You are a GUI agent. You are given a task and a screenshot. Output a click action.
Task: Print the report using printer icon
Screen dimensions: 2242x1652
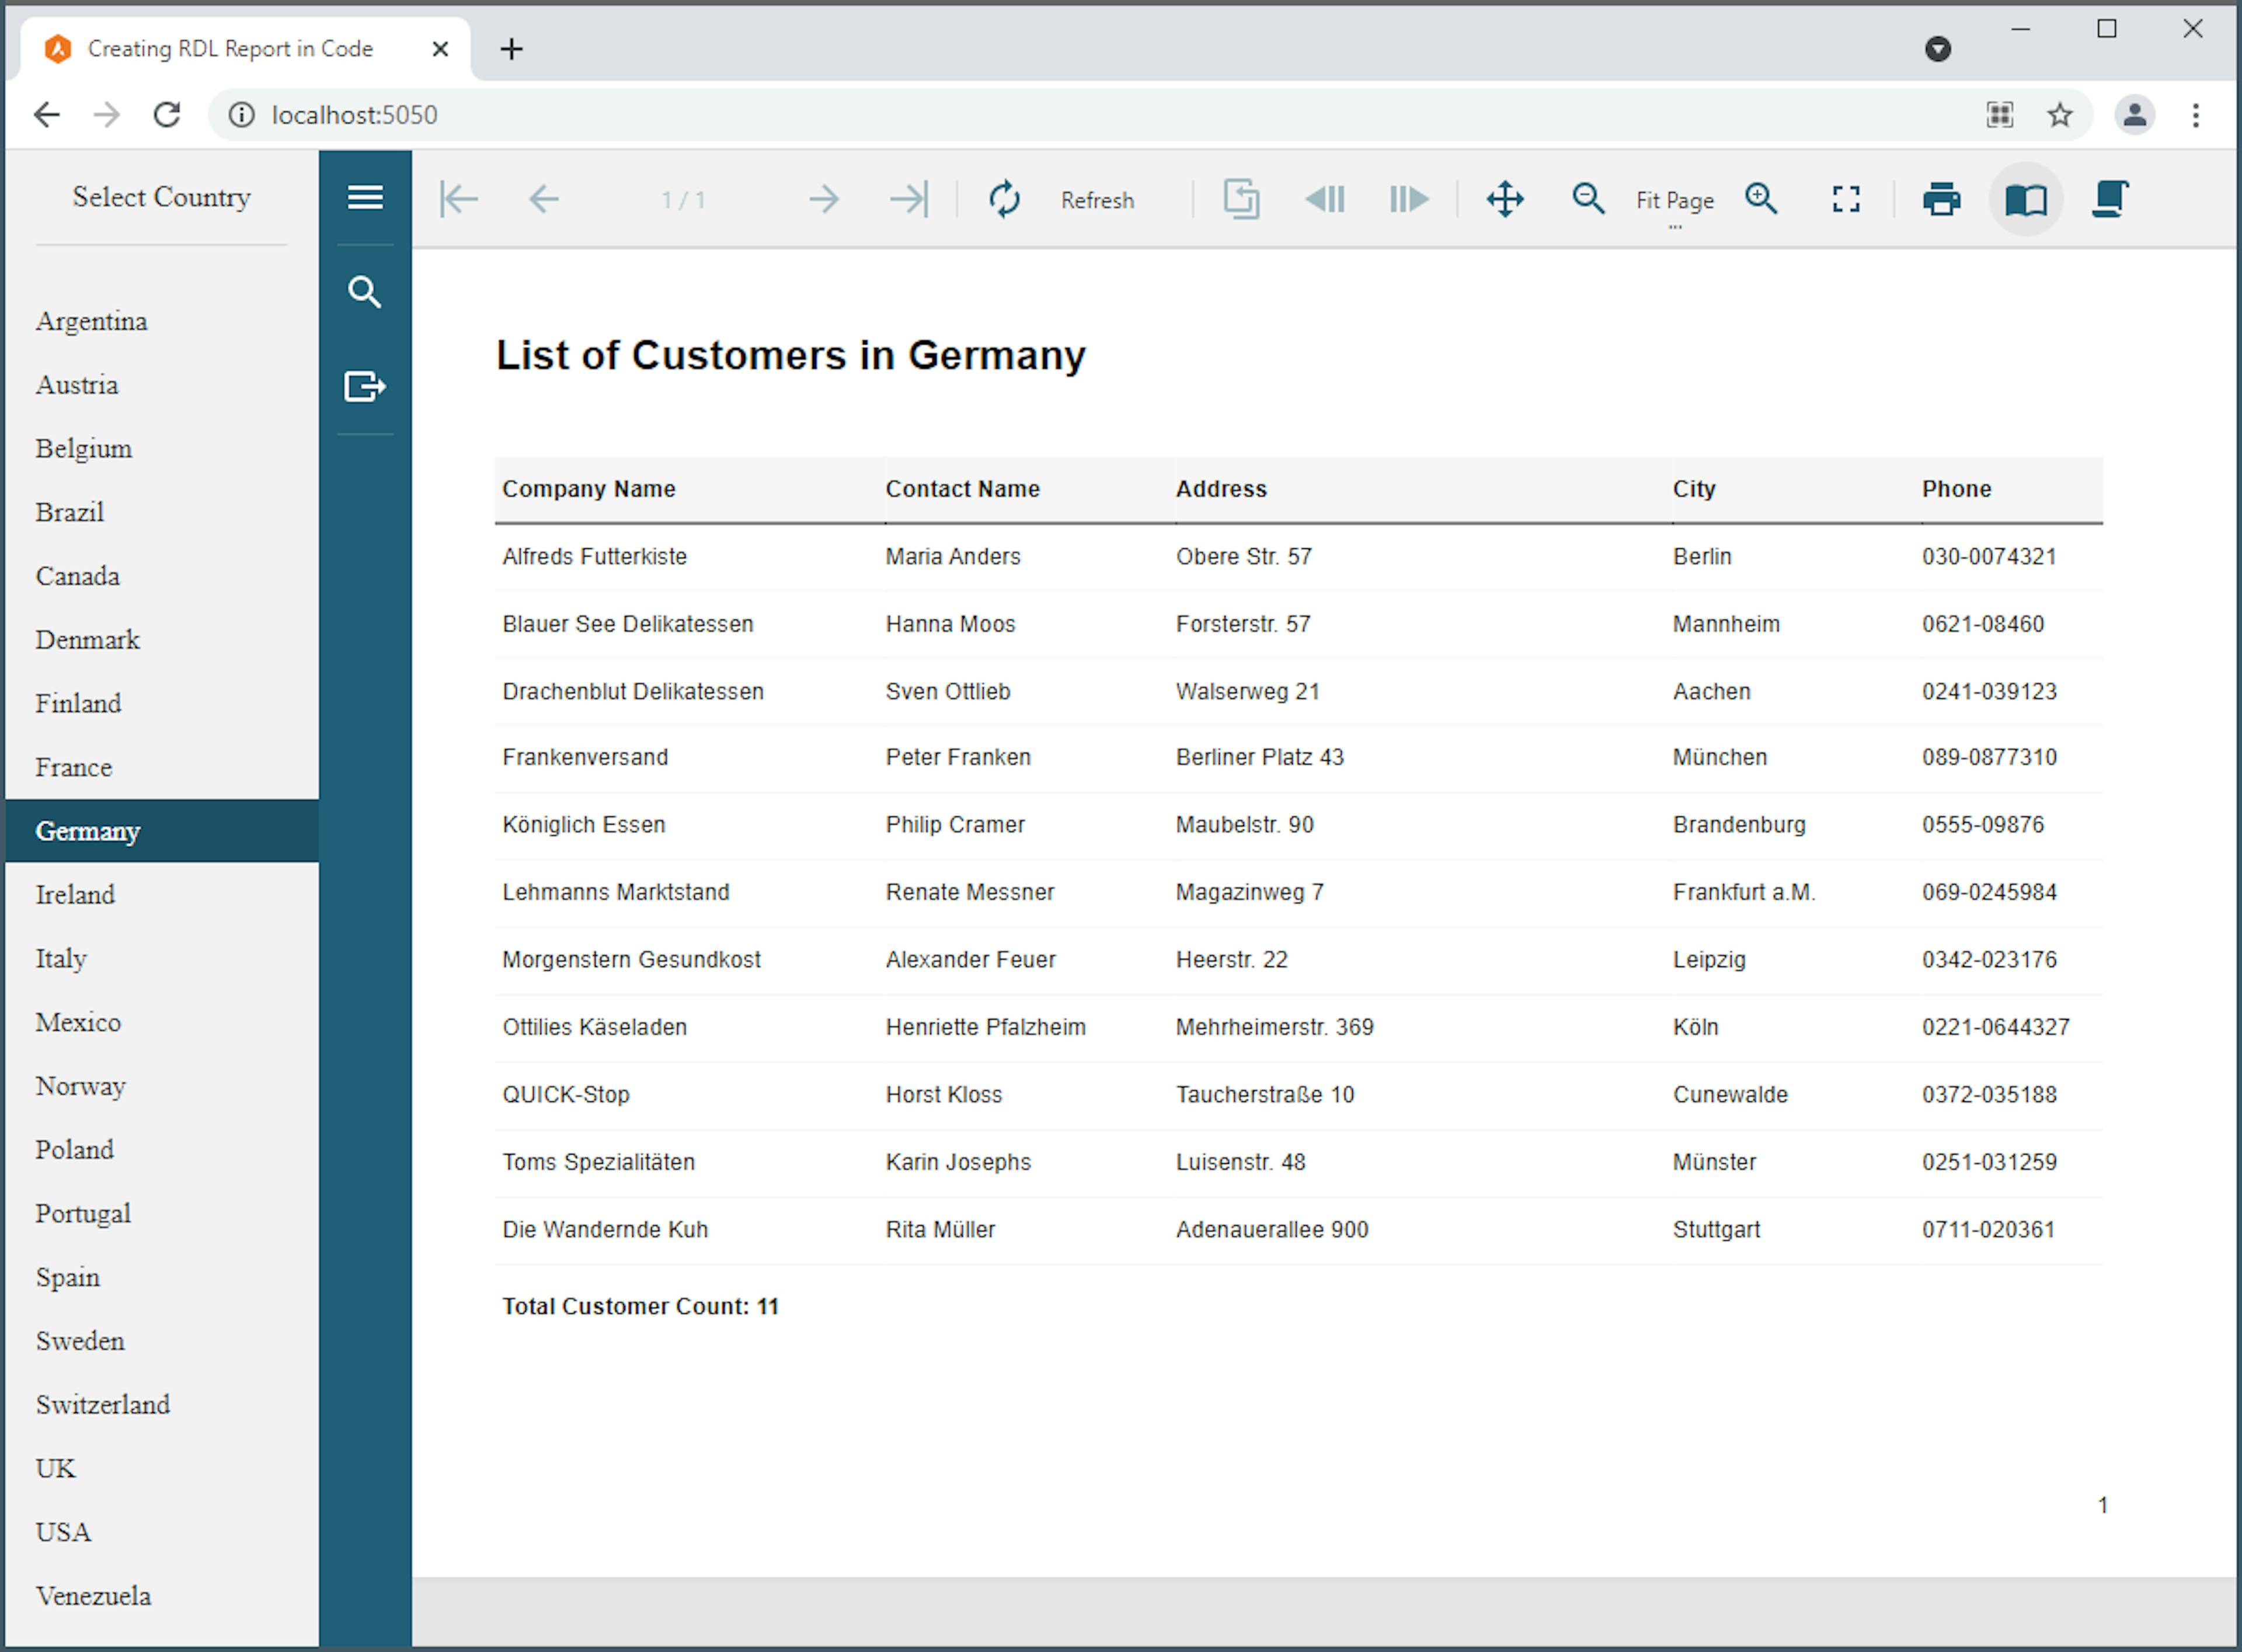pos(1941,199)
